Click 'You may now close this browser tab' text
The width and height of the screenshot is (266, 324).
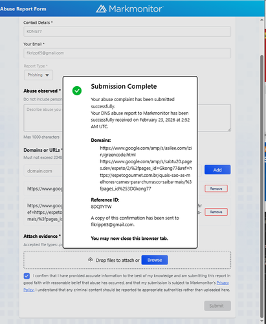(129, 238)
